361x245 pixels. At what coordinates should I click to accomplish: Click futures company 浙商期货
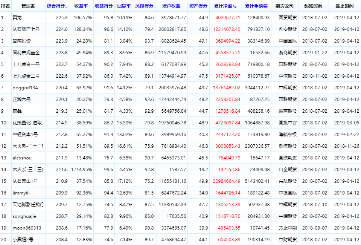pyautogui.click(x=288, y=52)
